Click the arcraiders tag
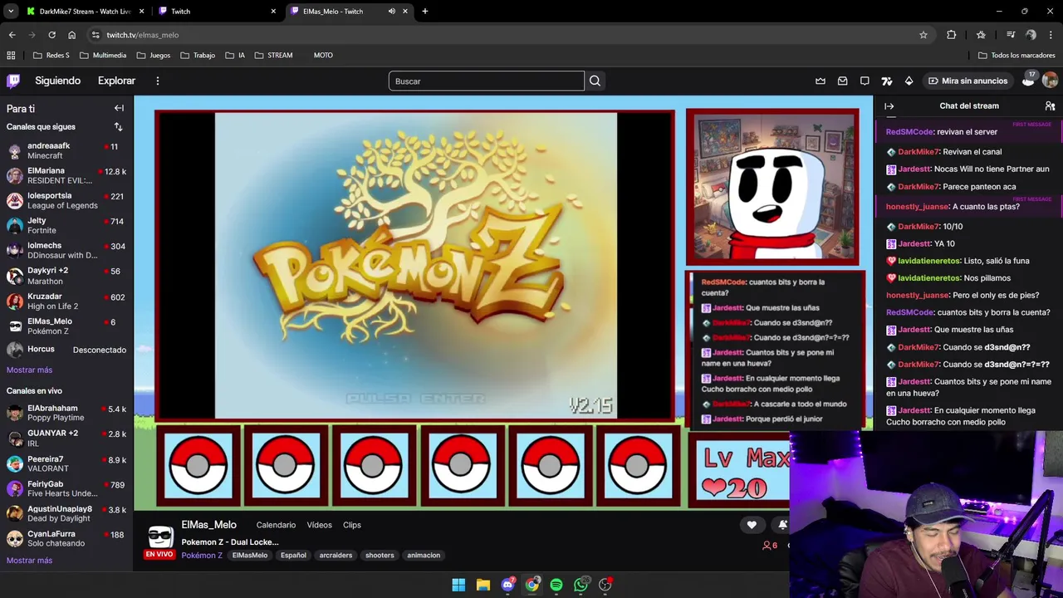1063x598 pixels. click(x=336, y=555)
